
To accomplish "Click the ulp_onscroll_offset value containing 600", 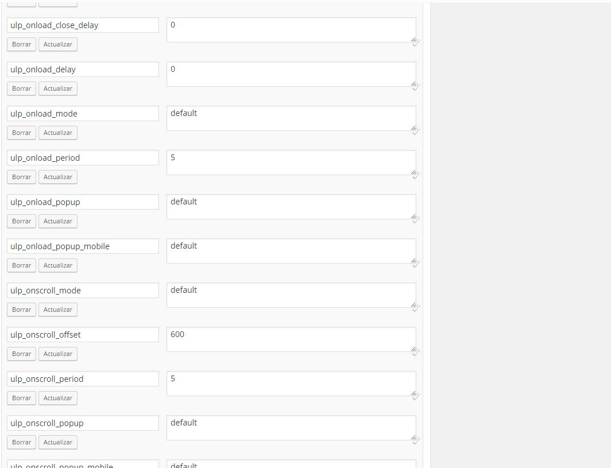I will pos(292,339).
